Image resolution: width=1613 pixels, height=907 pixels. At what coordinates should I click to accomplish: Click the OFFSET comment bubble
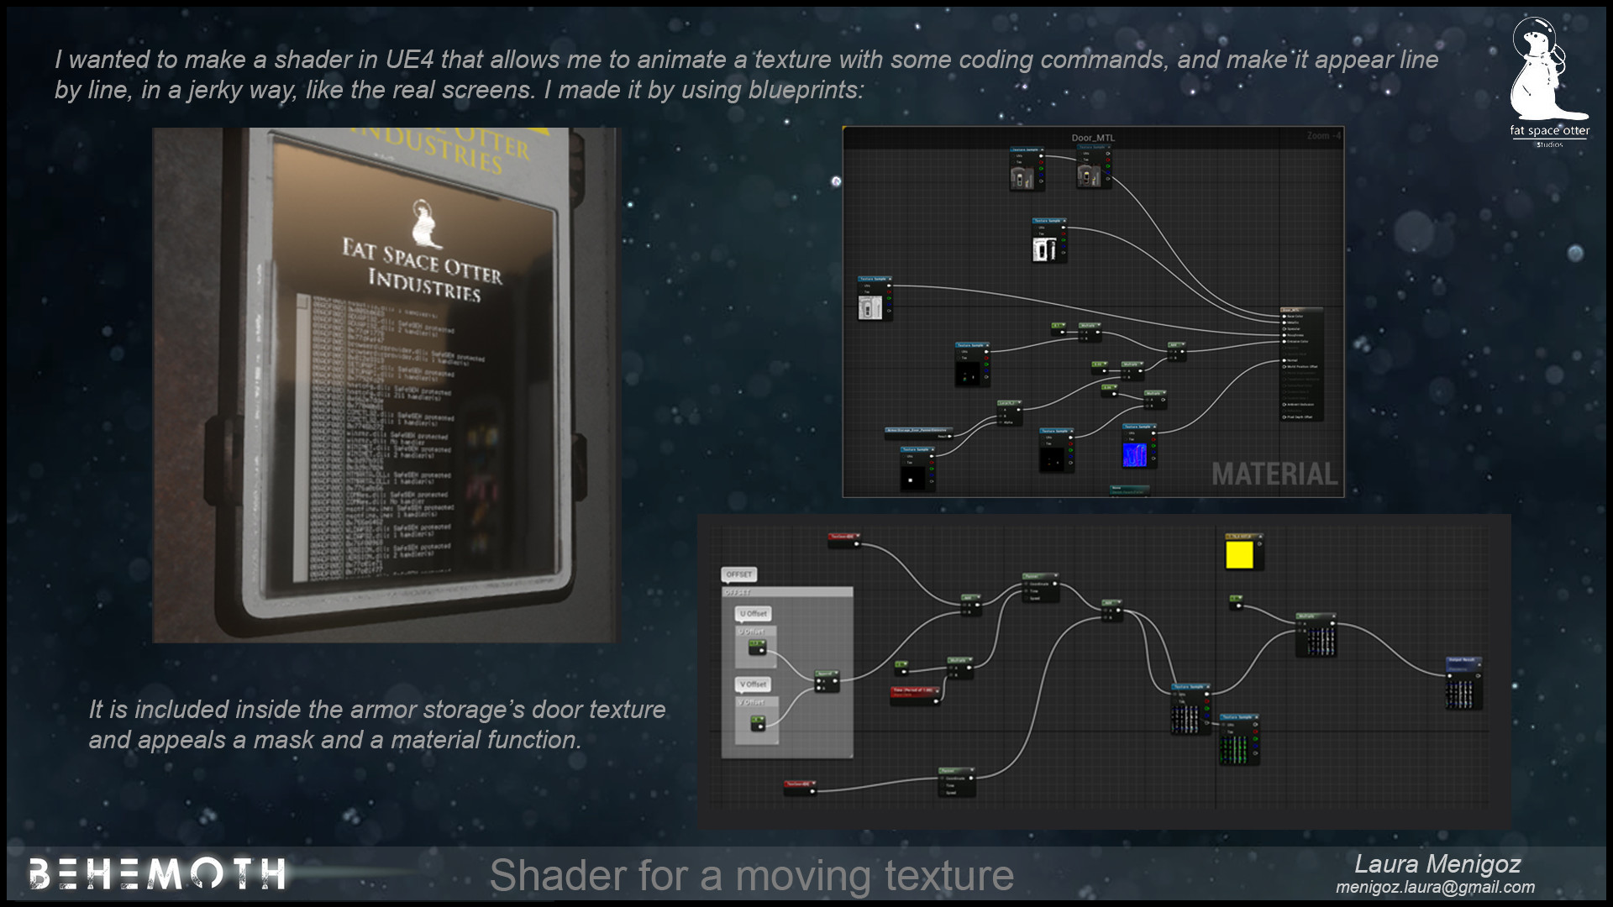coord(739,574)
